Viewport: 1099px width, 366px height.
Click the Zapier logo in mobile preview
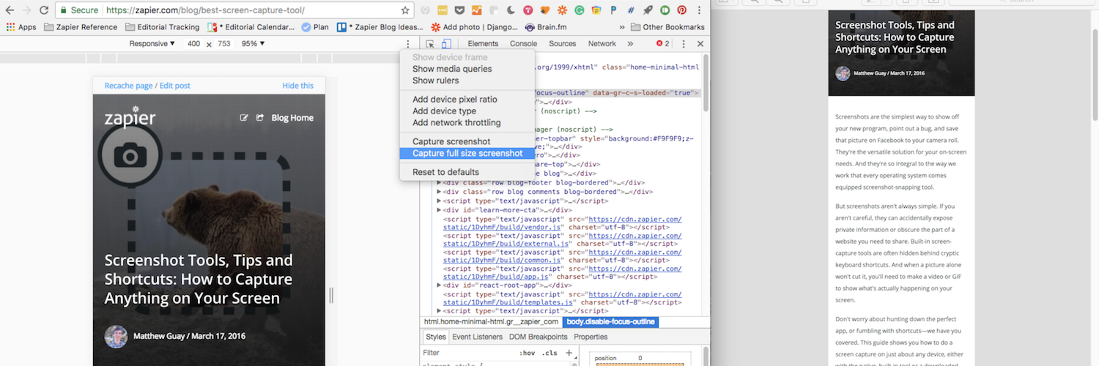click(130, 117)
